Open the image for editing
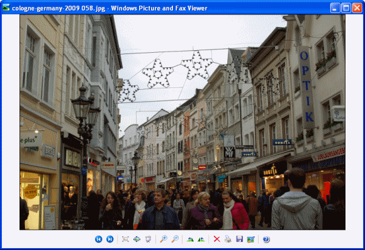 point(251,239)
